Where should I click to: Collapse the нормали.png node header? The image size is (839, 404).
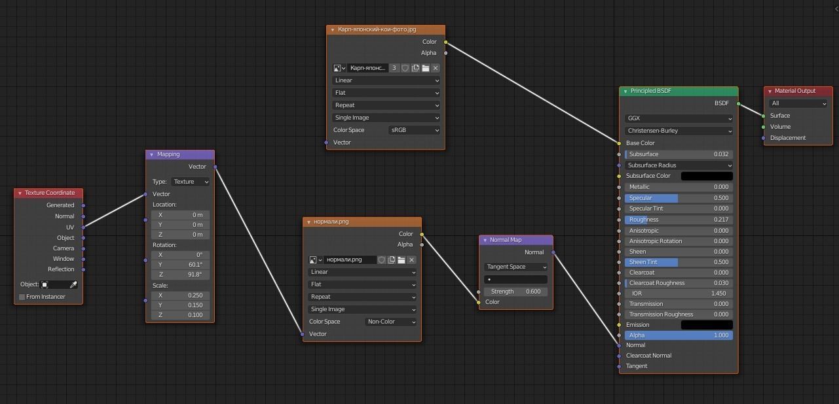309,222
